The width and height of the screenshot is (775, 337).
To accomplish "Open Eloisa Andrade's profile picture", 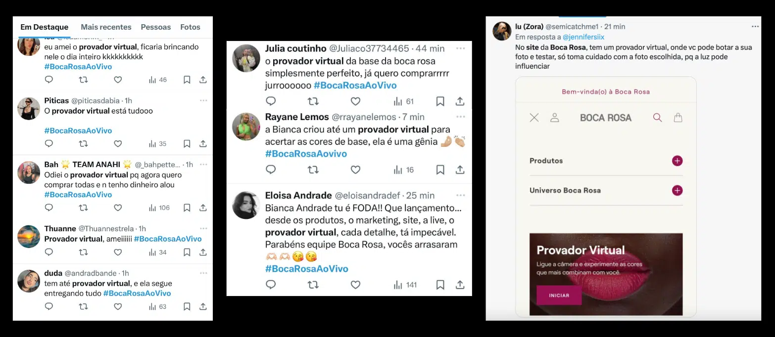I will pyautogui.click(x=246, y=205).
